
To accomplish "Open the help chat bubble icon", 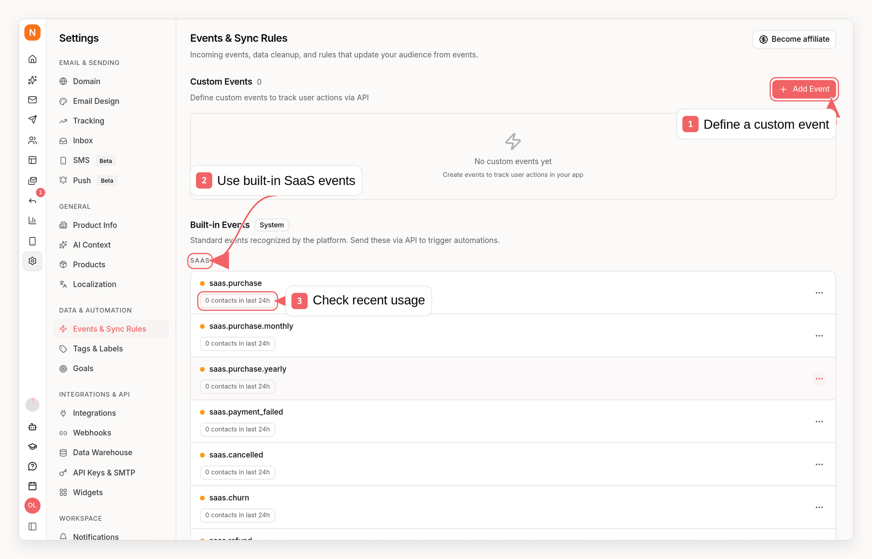I will pyautogui.click(x=32, y=466).
